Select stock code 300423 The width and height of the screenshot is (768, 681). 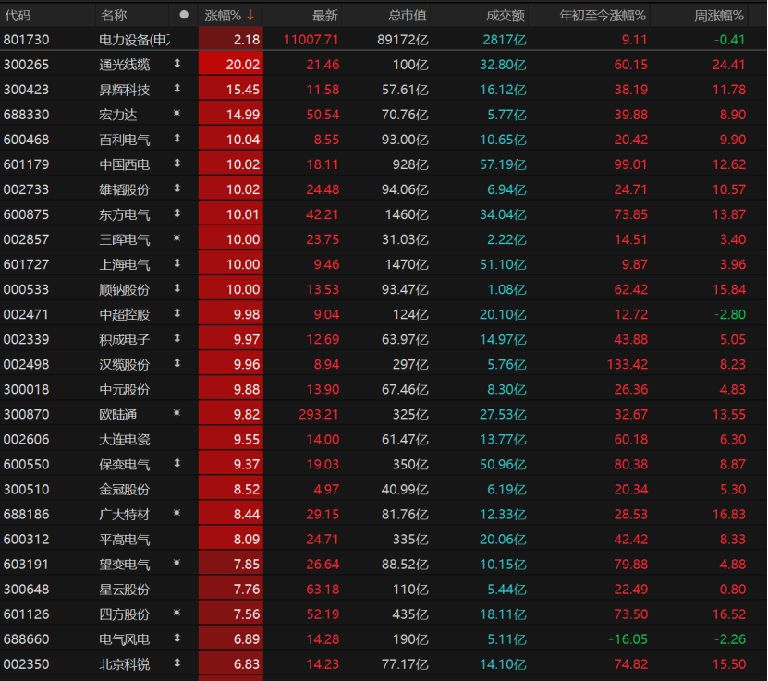27,90
